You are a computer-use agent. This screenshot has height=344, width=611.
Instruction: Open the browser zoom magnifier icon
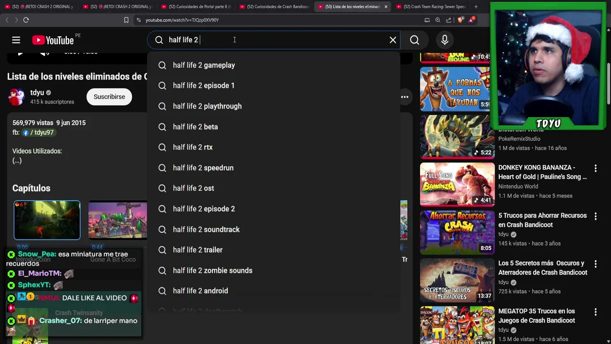pos(438,20)
